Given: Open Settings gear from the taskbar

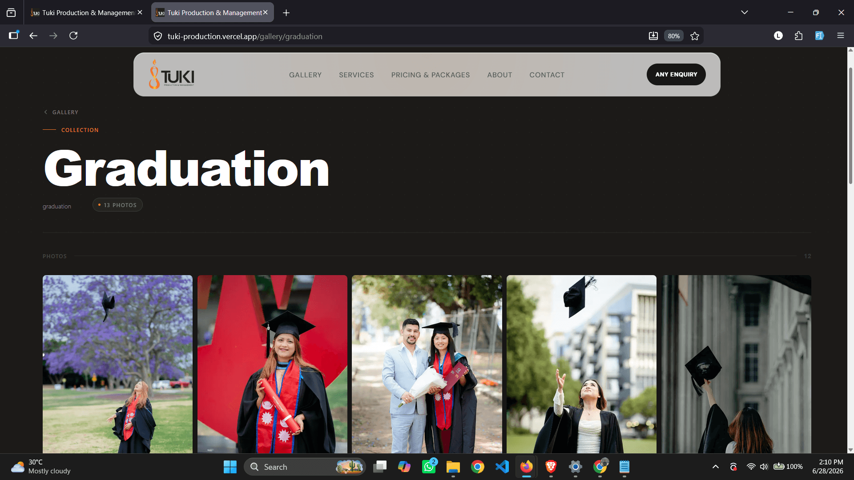Looking at the screenshot, I should pos(576,467).
